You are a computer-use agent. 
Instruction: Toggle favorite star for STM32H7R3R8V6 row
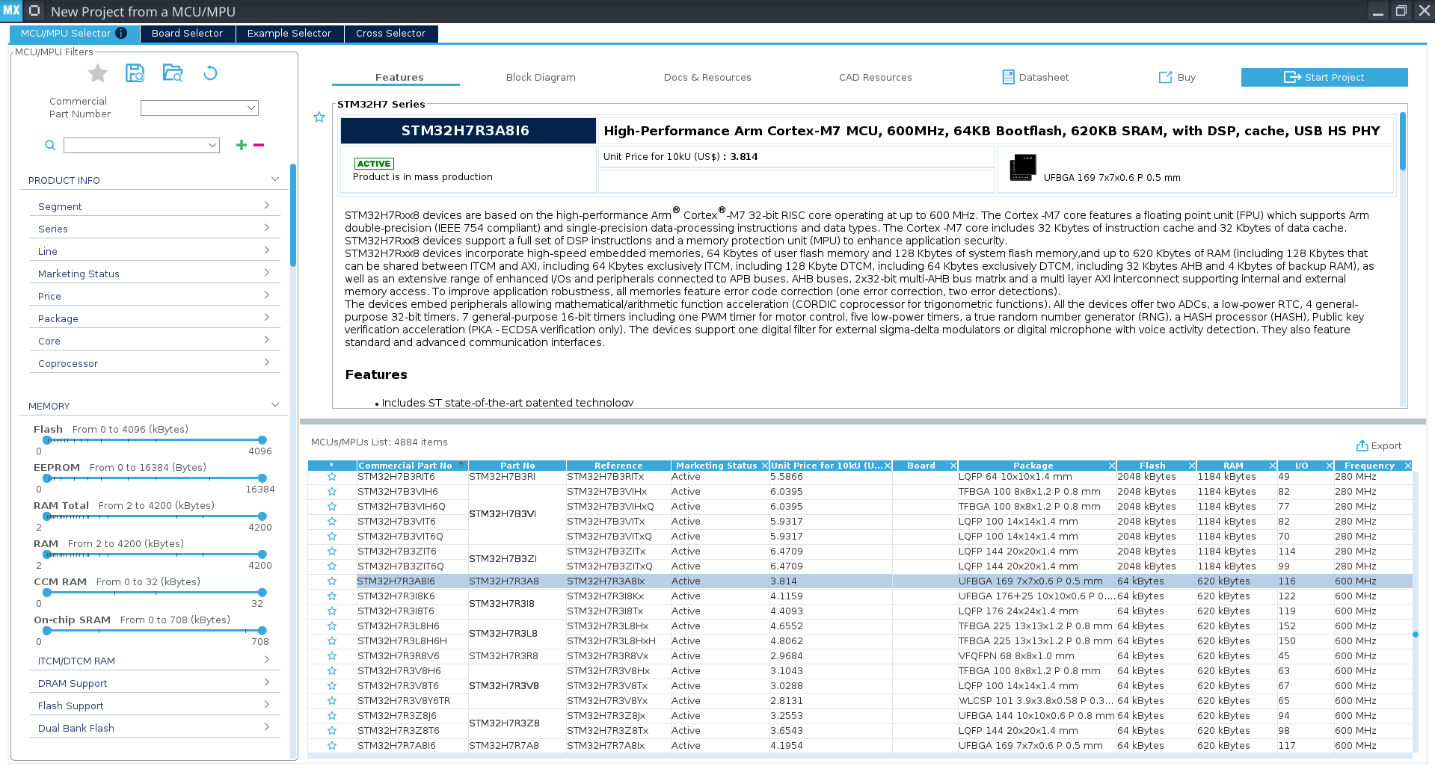tap(332, 656)
